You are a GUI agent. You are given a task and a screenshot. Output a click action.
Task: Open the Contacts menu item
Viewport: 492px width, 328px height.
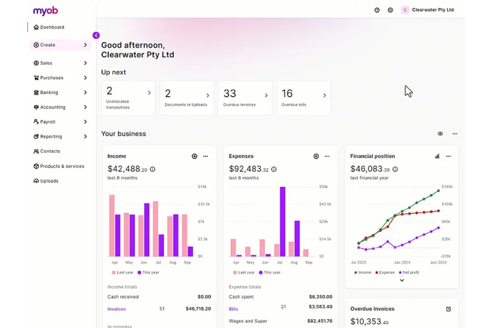pos(60,151)
